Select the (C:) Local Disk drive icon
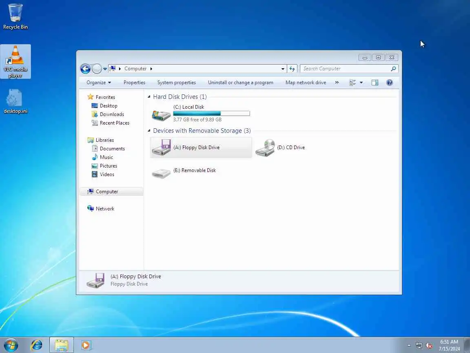 pyautogui.click(x=161, y=114)
